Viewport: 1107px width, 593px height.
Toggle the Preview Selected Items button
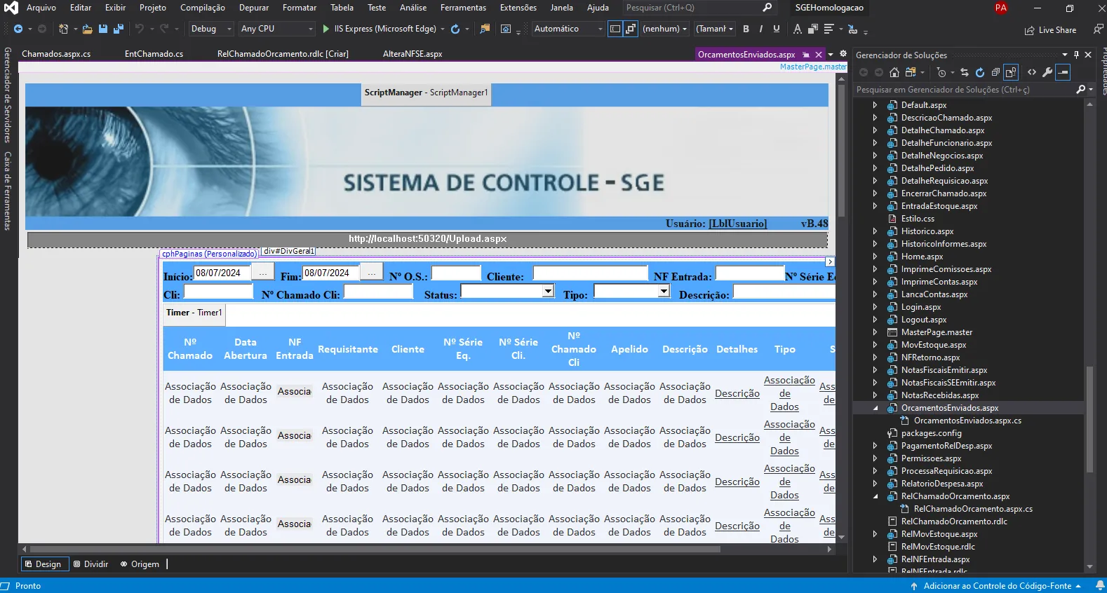1064,72
